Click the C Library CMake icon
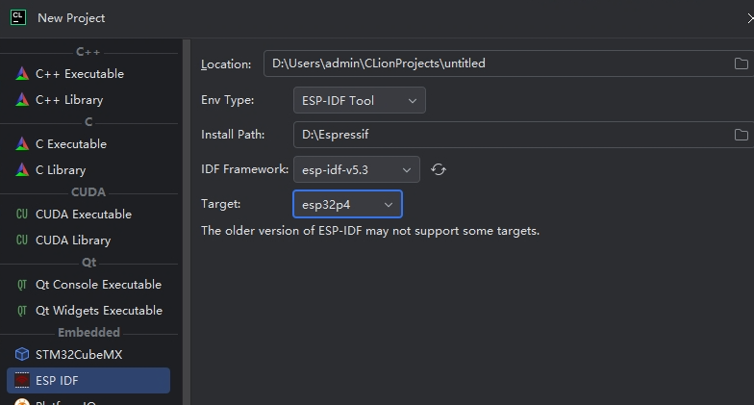This screenshot has width=754, height=405. point(22,169)
